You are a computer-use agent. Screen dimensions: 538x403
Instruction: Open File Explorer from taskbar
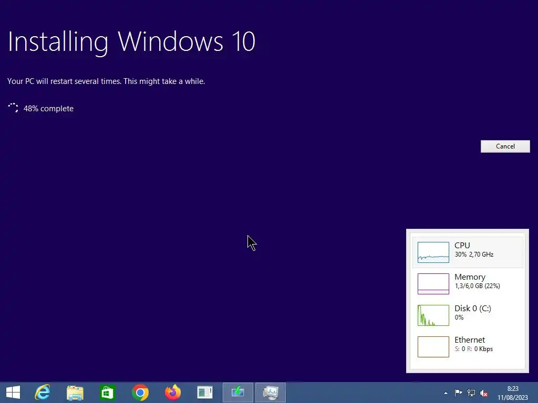point(75,393)
